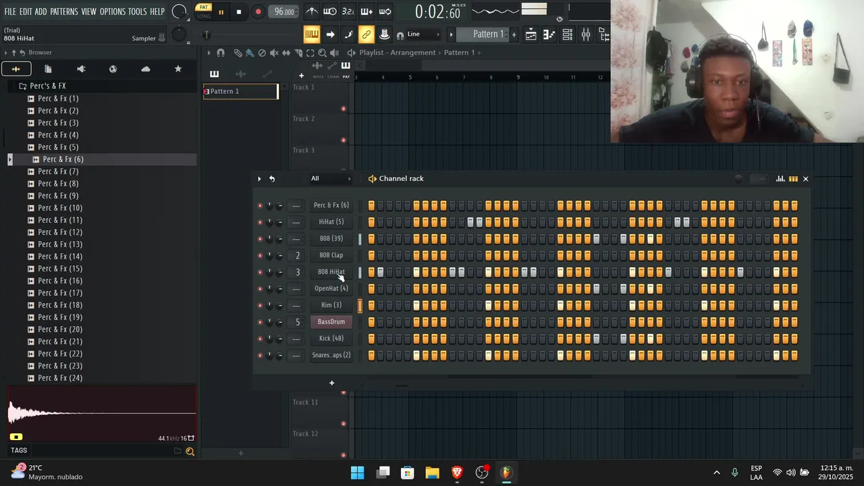Switch to PAT mode

(204, 7)
